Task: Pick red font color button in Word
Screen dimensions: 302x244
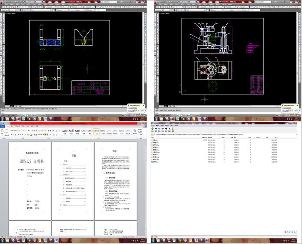Action: pos(31,135)
